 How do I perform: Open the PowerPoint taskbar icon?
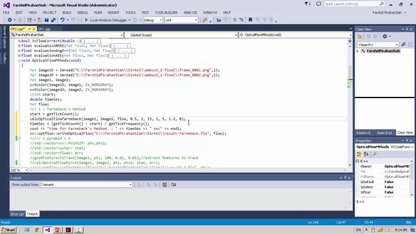point(58,229)
